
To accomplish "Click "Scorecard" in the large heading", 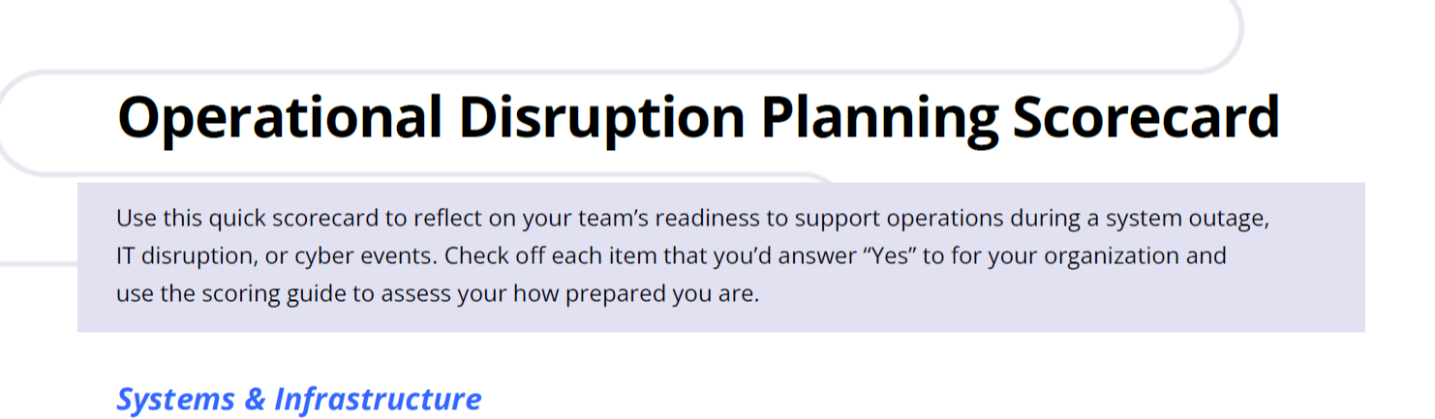I will tap(1145, 118).
